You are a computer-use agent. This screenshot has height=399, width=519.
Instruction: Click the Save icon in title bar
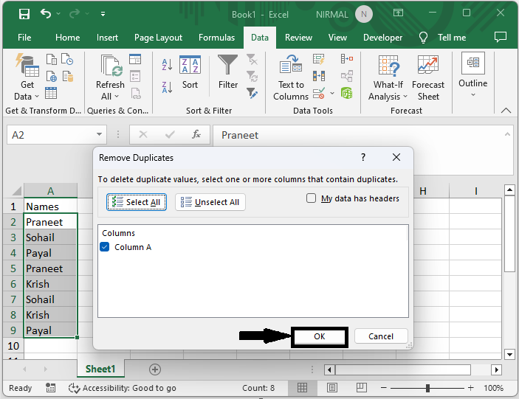(x=24, y=14)
